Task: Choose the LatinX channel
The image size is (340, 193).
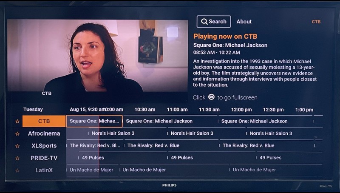Action: coord(44,170)
